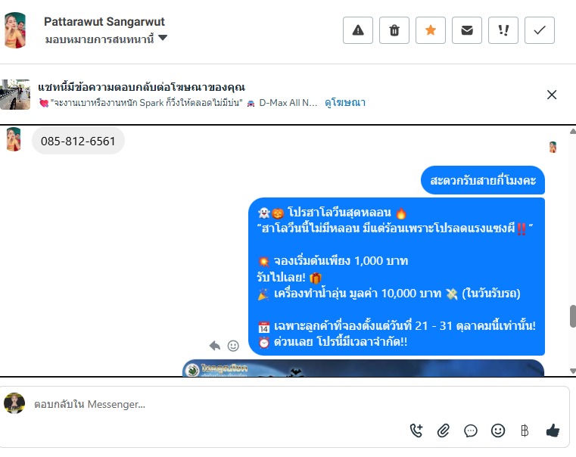The image size is (576, 457).
Task: Open the emoji picker in reply box
Action: 498,431
